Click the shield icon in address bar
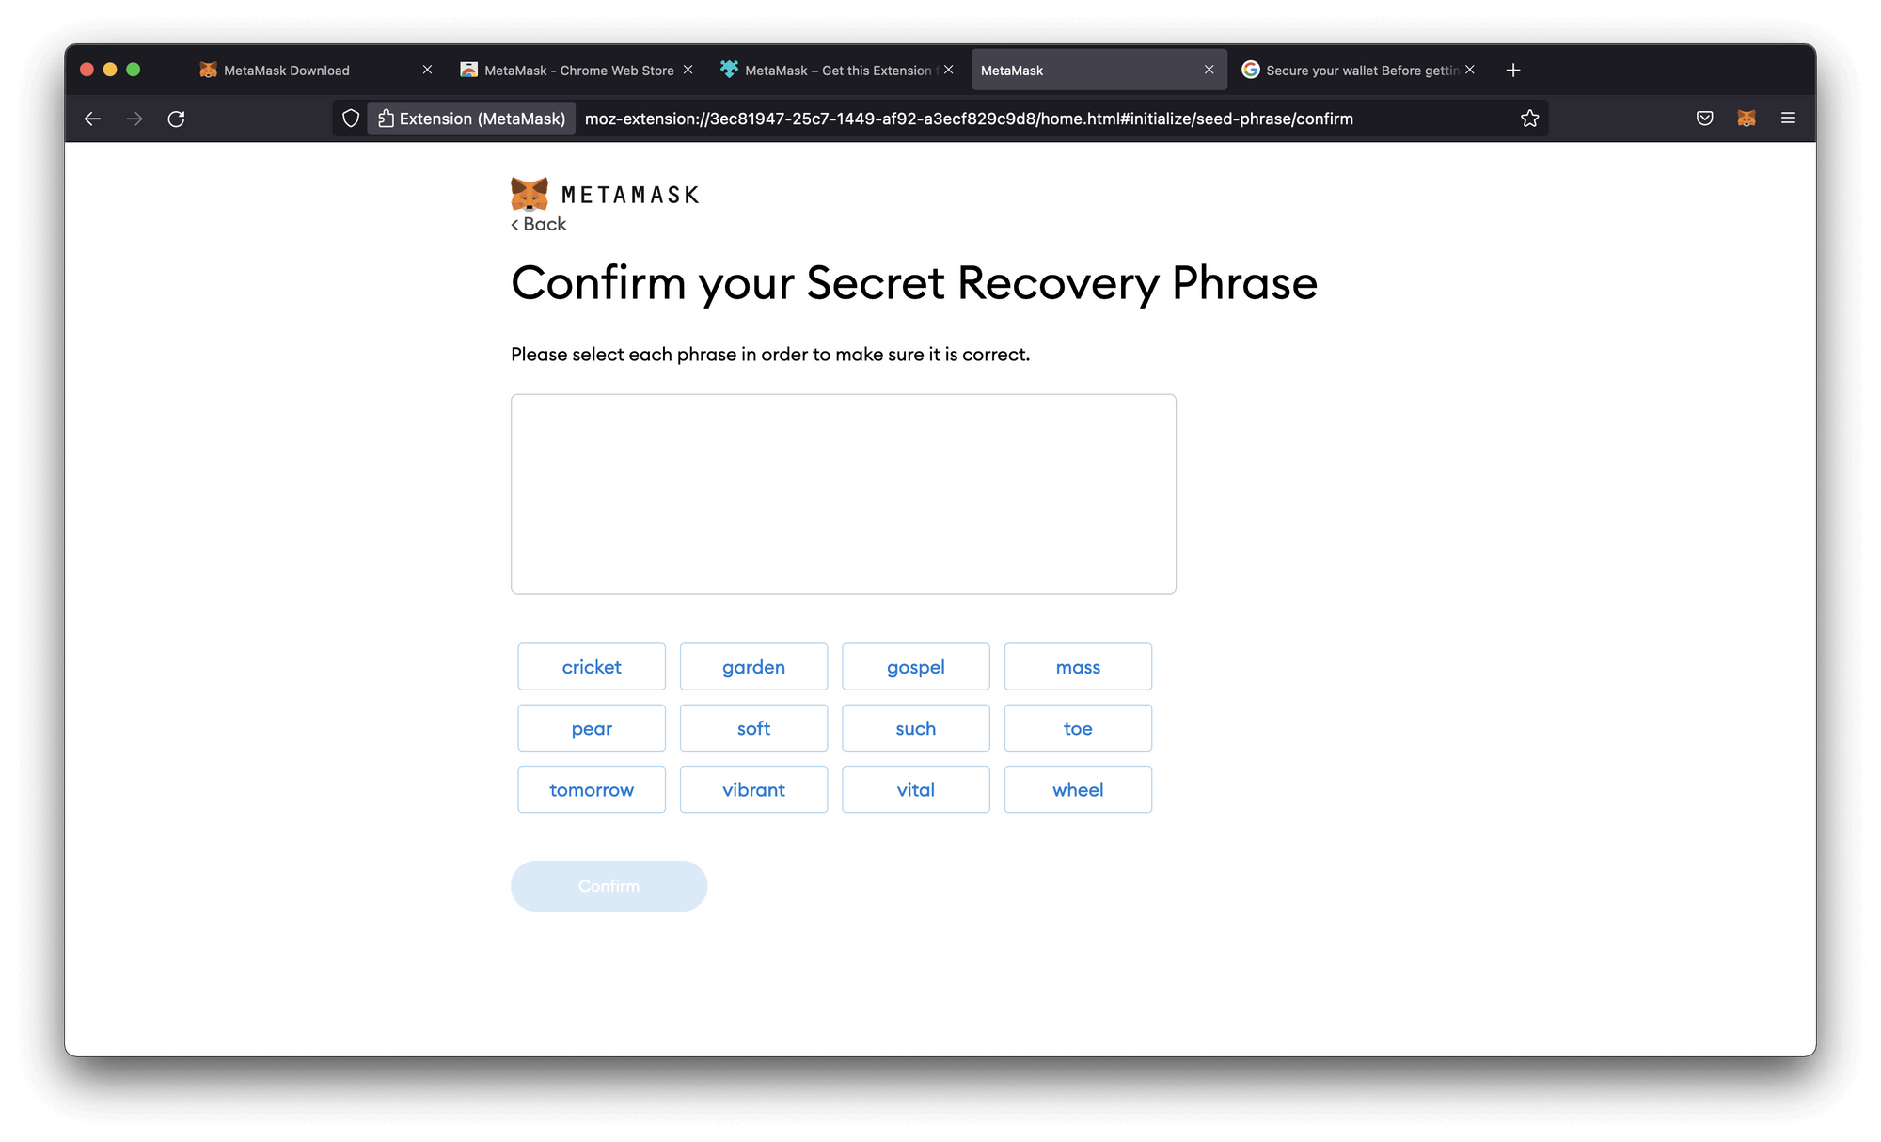This screenshot has height=1142, width=1881. 348,119
